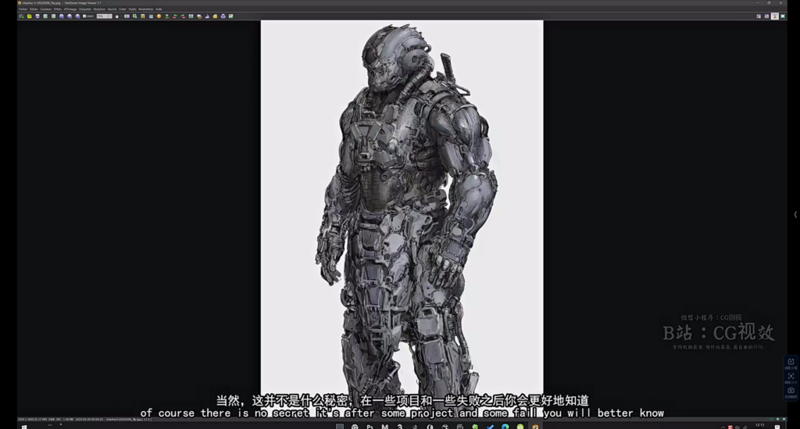Open the Aide menu
Viewport: 800px width, 429px height.
click(x=159, y=9)
